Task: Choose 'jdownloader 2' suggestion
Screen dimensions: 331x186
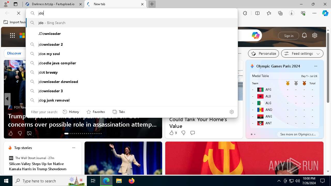Action: (132, 44)
